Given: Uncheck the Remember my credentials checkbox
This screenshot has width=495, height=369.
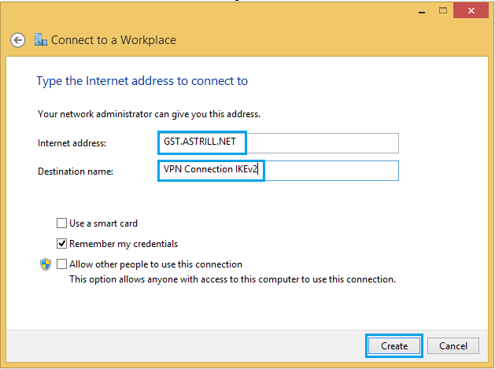Looking at the screenshot, I should click(x=61, y=244).
